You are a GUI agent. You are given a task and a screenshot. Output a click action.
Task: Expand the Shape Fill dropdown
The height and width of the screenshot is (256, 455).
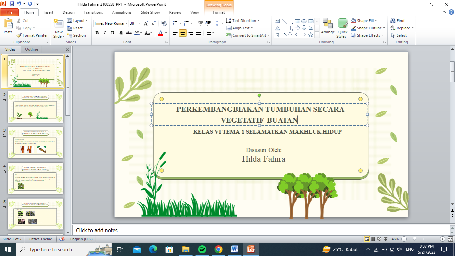pyautogui.click(x=376, y=21)
